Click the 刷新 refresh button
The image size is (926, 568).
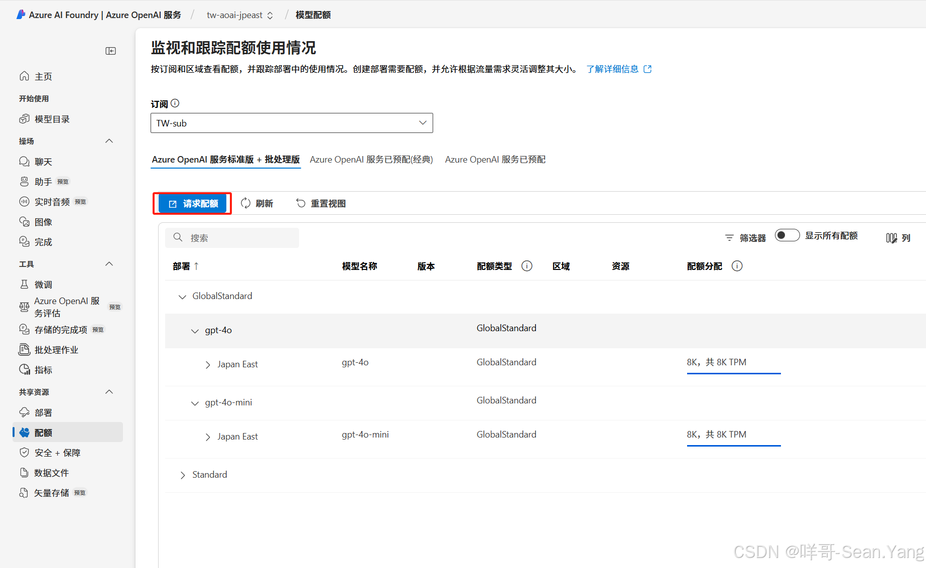(x=257, y=204)
